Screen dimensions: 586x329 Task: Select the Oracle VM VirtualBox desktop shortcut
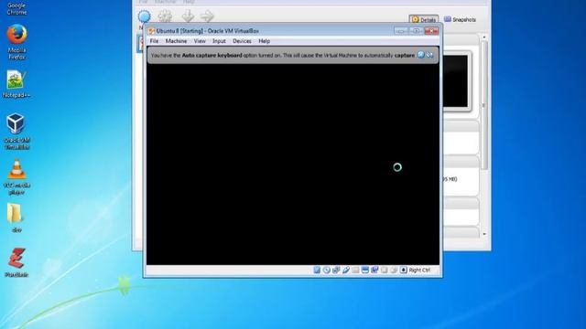(x=16, y=132)
